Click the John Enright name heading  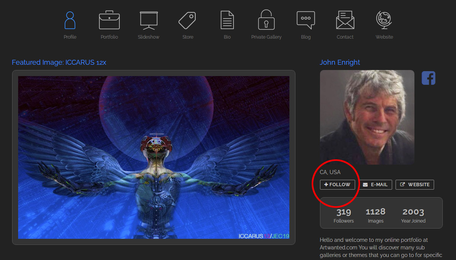click(340, 62)
